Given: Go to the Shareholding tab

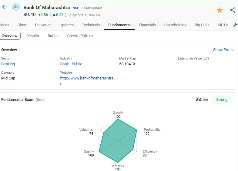Looking at the screenshot, I should 175,25.
